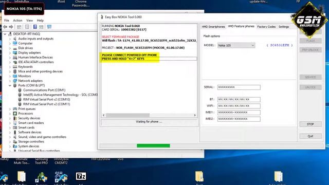Image resolution: width=329 pixels, height=185 pixels.
Task: Click the greyed PRP UNLOCK button
Action: coord(310,50)
